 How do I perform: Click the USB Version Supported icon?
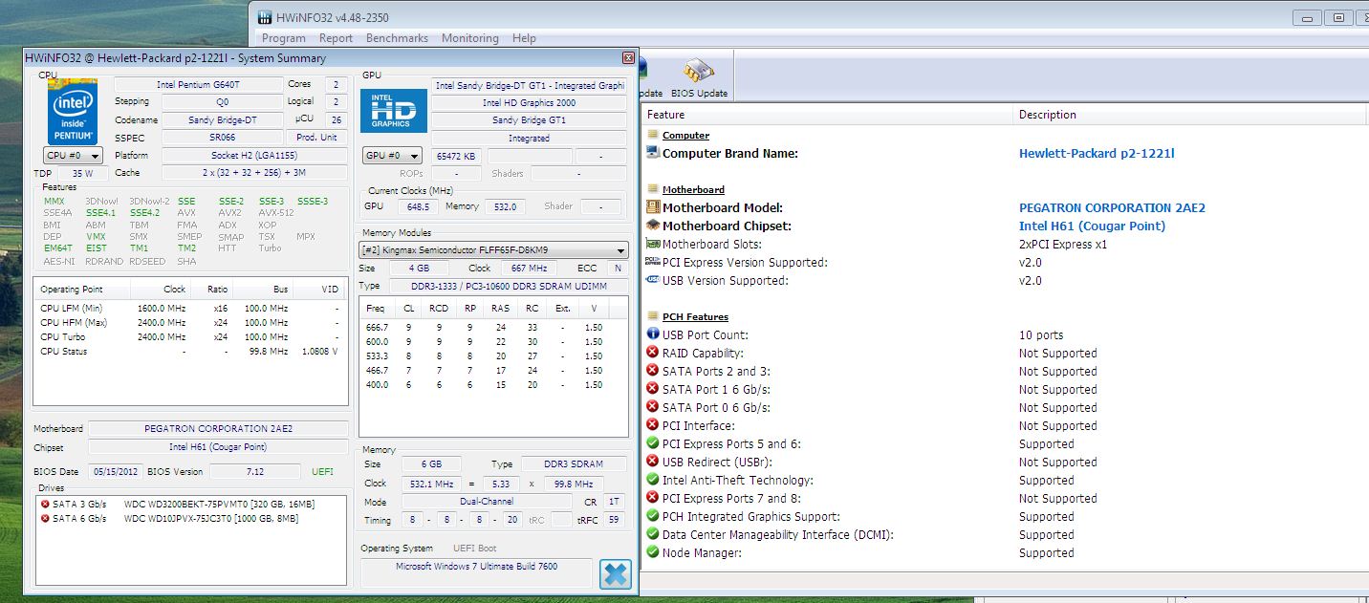click(653, 280)
